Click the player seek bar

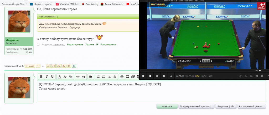click(x=197, y=71)
